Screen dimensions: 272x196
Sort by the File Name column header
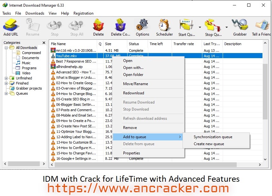click(x=73, y=44)
